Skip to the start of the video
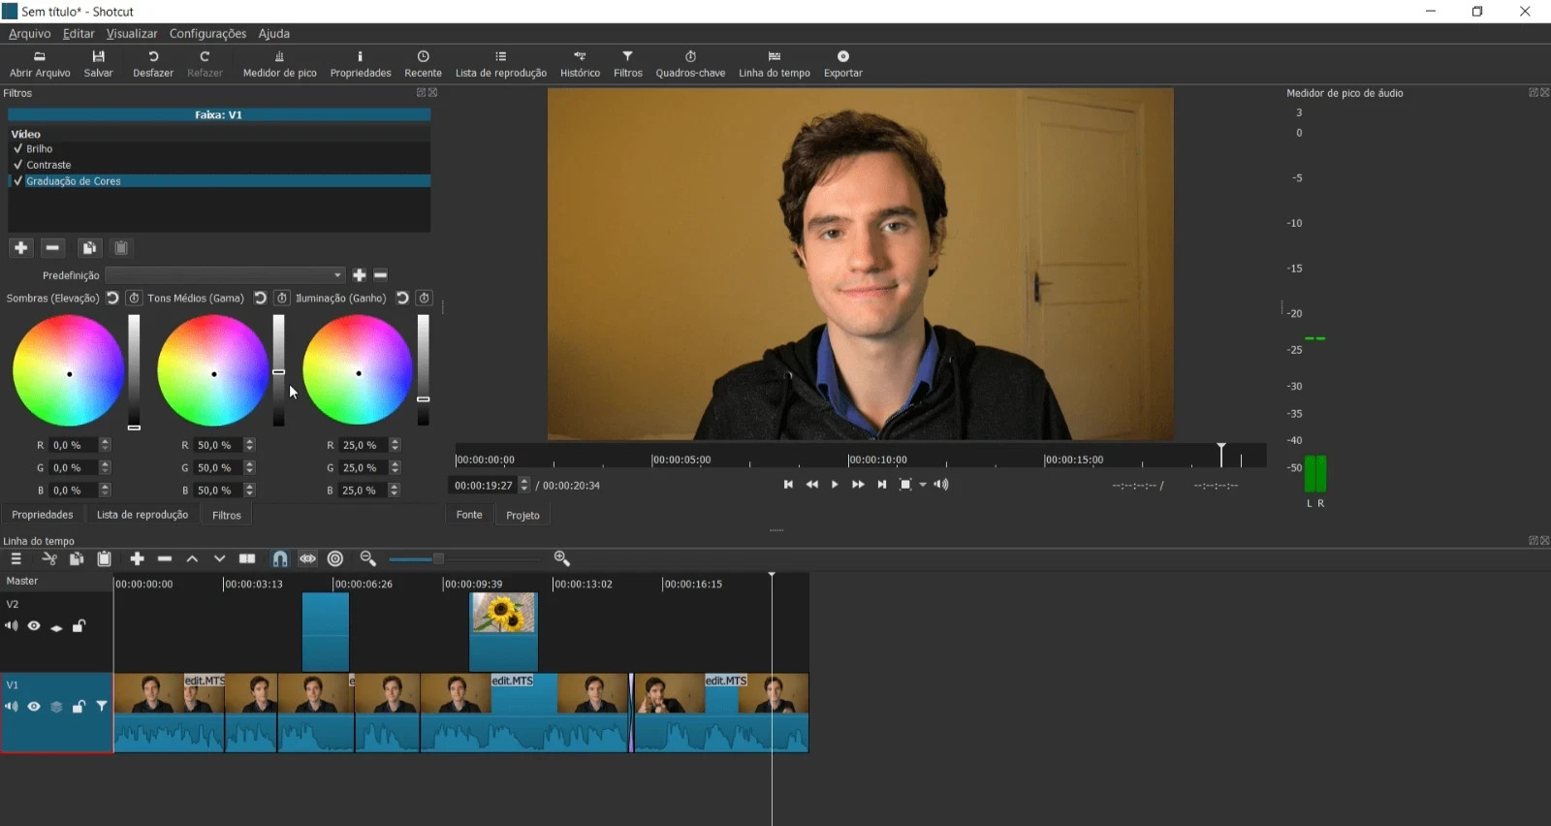The image size is (1551, 826). pos(788,485)
